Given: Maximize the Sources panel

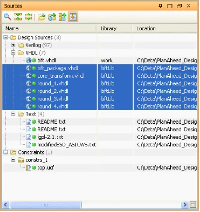Looking at the screenshot, I should (170, 6).
